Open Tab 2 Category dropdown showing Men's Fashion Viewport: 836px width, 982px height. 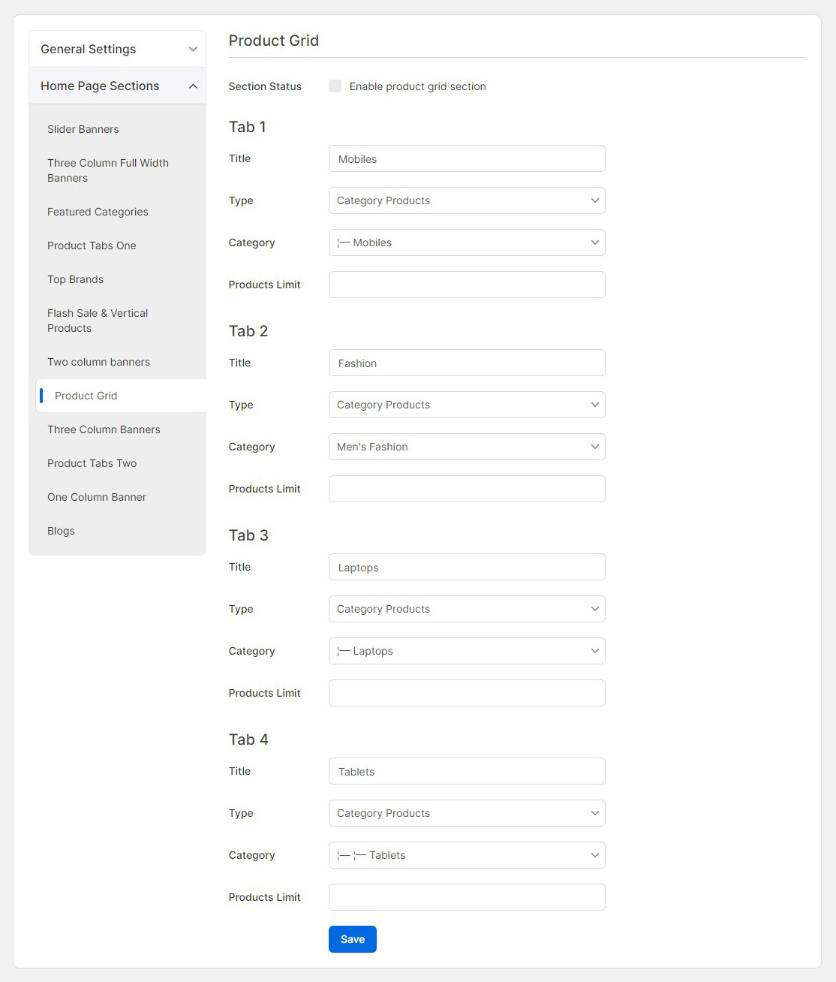(x=466, y=447)
